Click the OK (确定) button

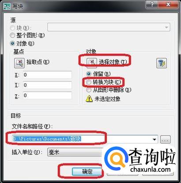click(87, 172)
